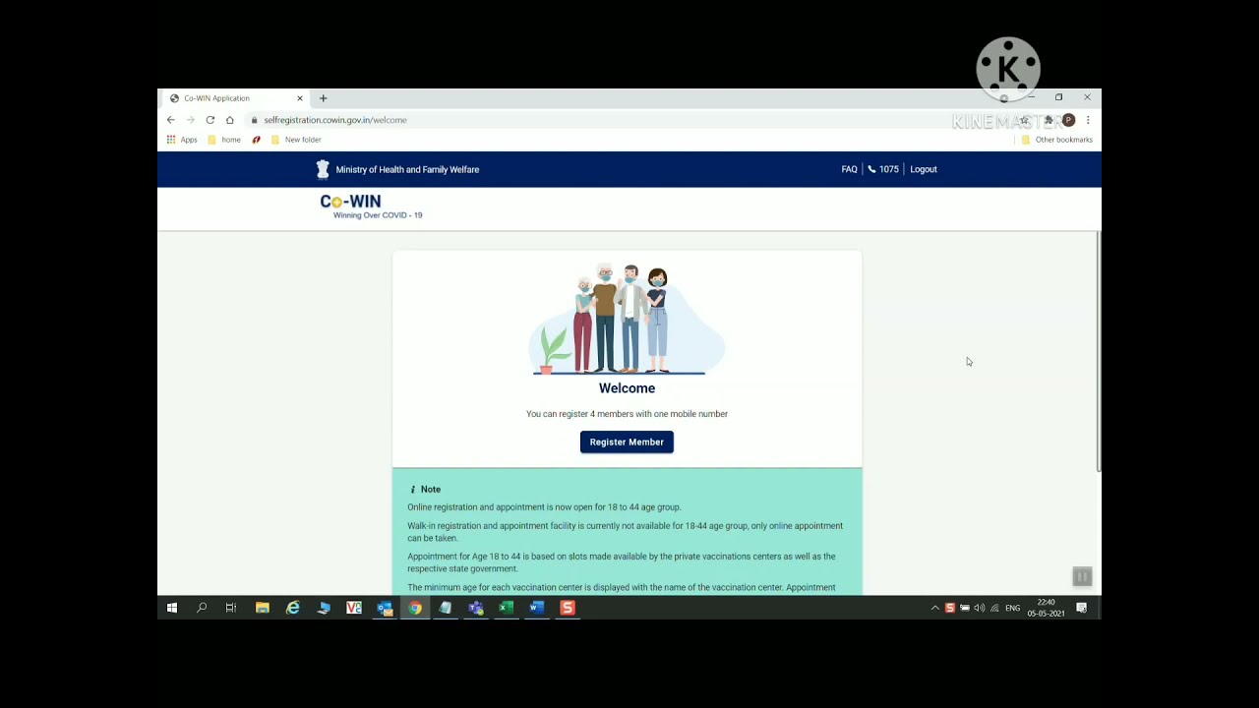
Task: Open the home bookmark folder
Action: 224,140
